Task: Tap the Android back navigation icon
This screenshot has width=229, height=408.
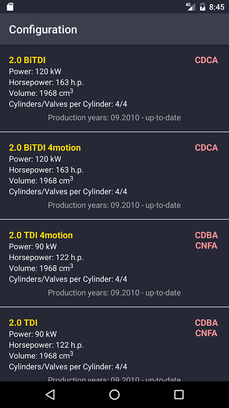Action: pyautogui.click(x=50, y=394)
